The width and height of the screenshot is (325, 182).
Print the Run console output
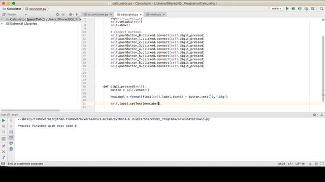[x=11, y=143]
